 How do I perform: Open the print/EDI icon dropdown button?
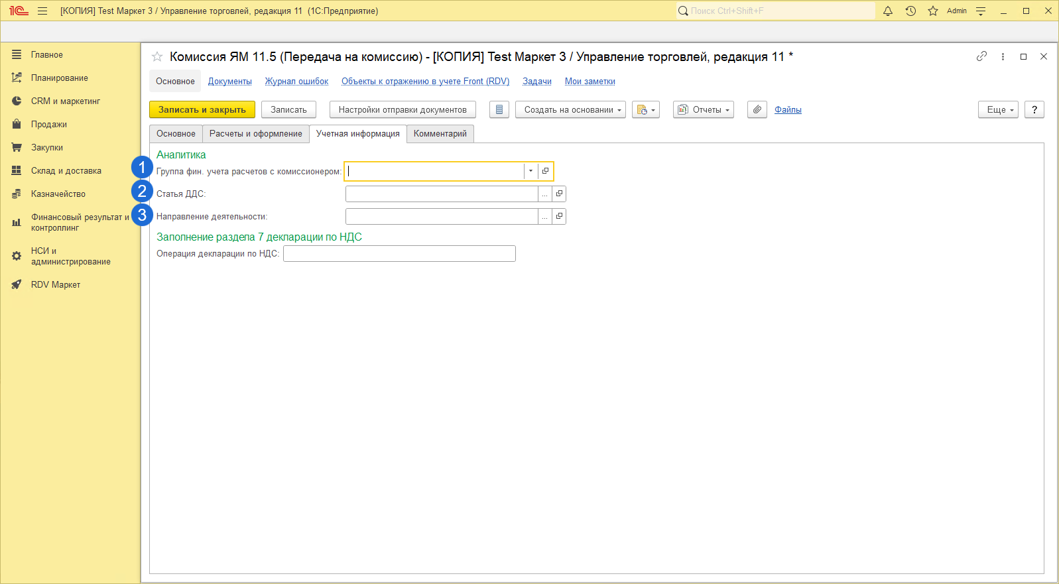pyautogui.click(x=646, y=109)
